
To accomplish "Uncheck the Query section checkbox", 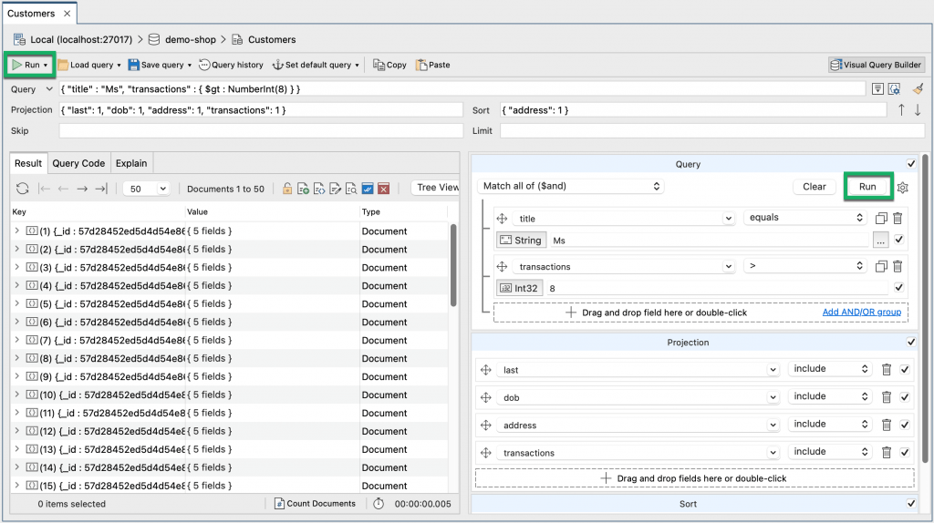I will (911, 164).
